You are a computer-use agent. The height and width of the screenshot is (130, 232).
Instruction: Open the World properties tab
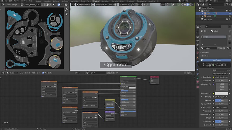pyautogui.click(x=197, y=53)
